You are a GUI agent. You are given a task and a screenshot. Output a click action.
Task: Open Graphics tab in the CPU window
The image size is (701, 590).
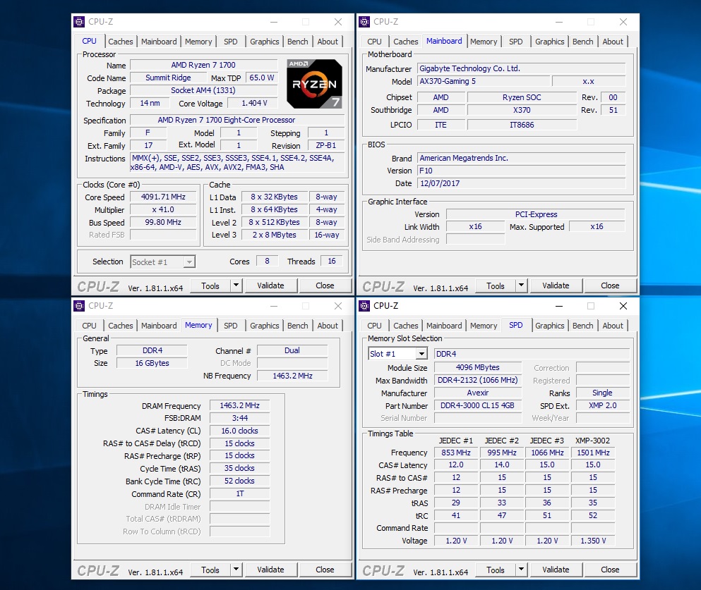click(x=264, y=42)
